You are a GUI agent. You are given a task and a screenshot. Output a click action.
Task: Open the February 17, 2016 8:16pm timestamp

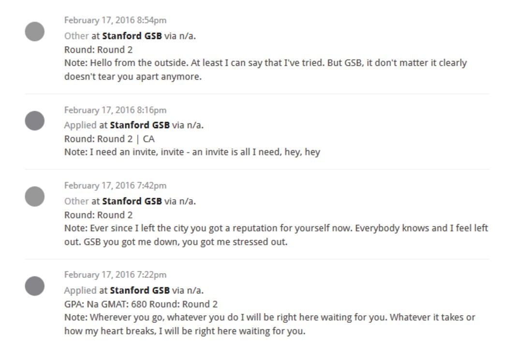point(115,110)
